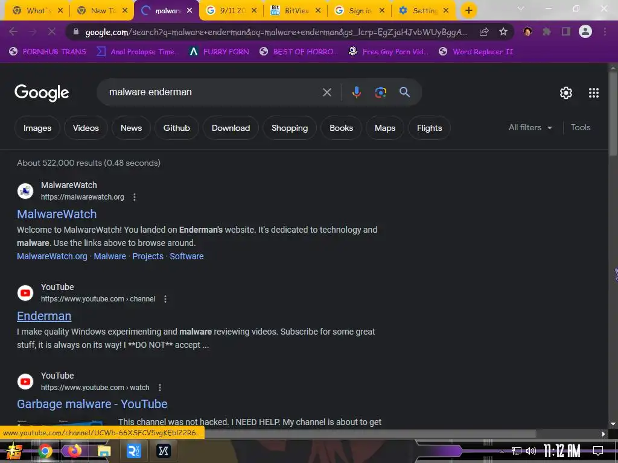Screen dimensions: 618x463
Task: Filter results by Maps
Action: [384, 128]
